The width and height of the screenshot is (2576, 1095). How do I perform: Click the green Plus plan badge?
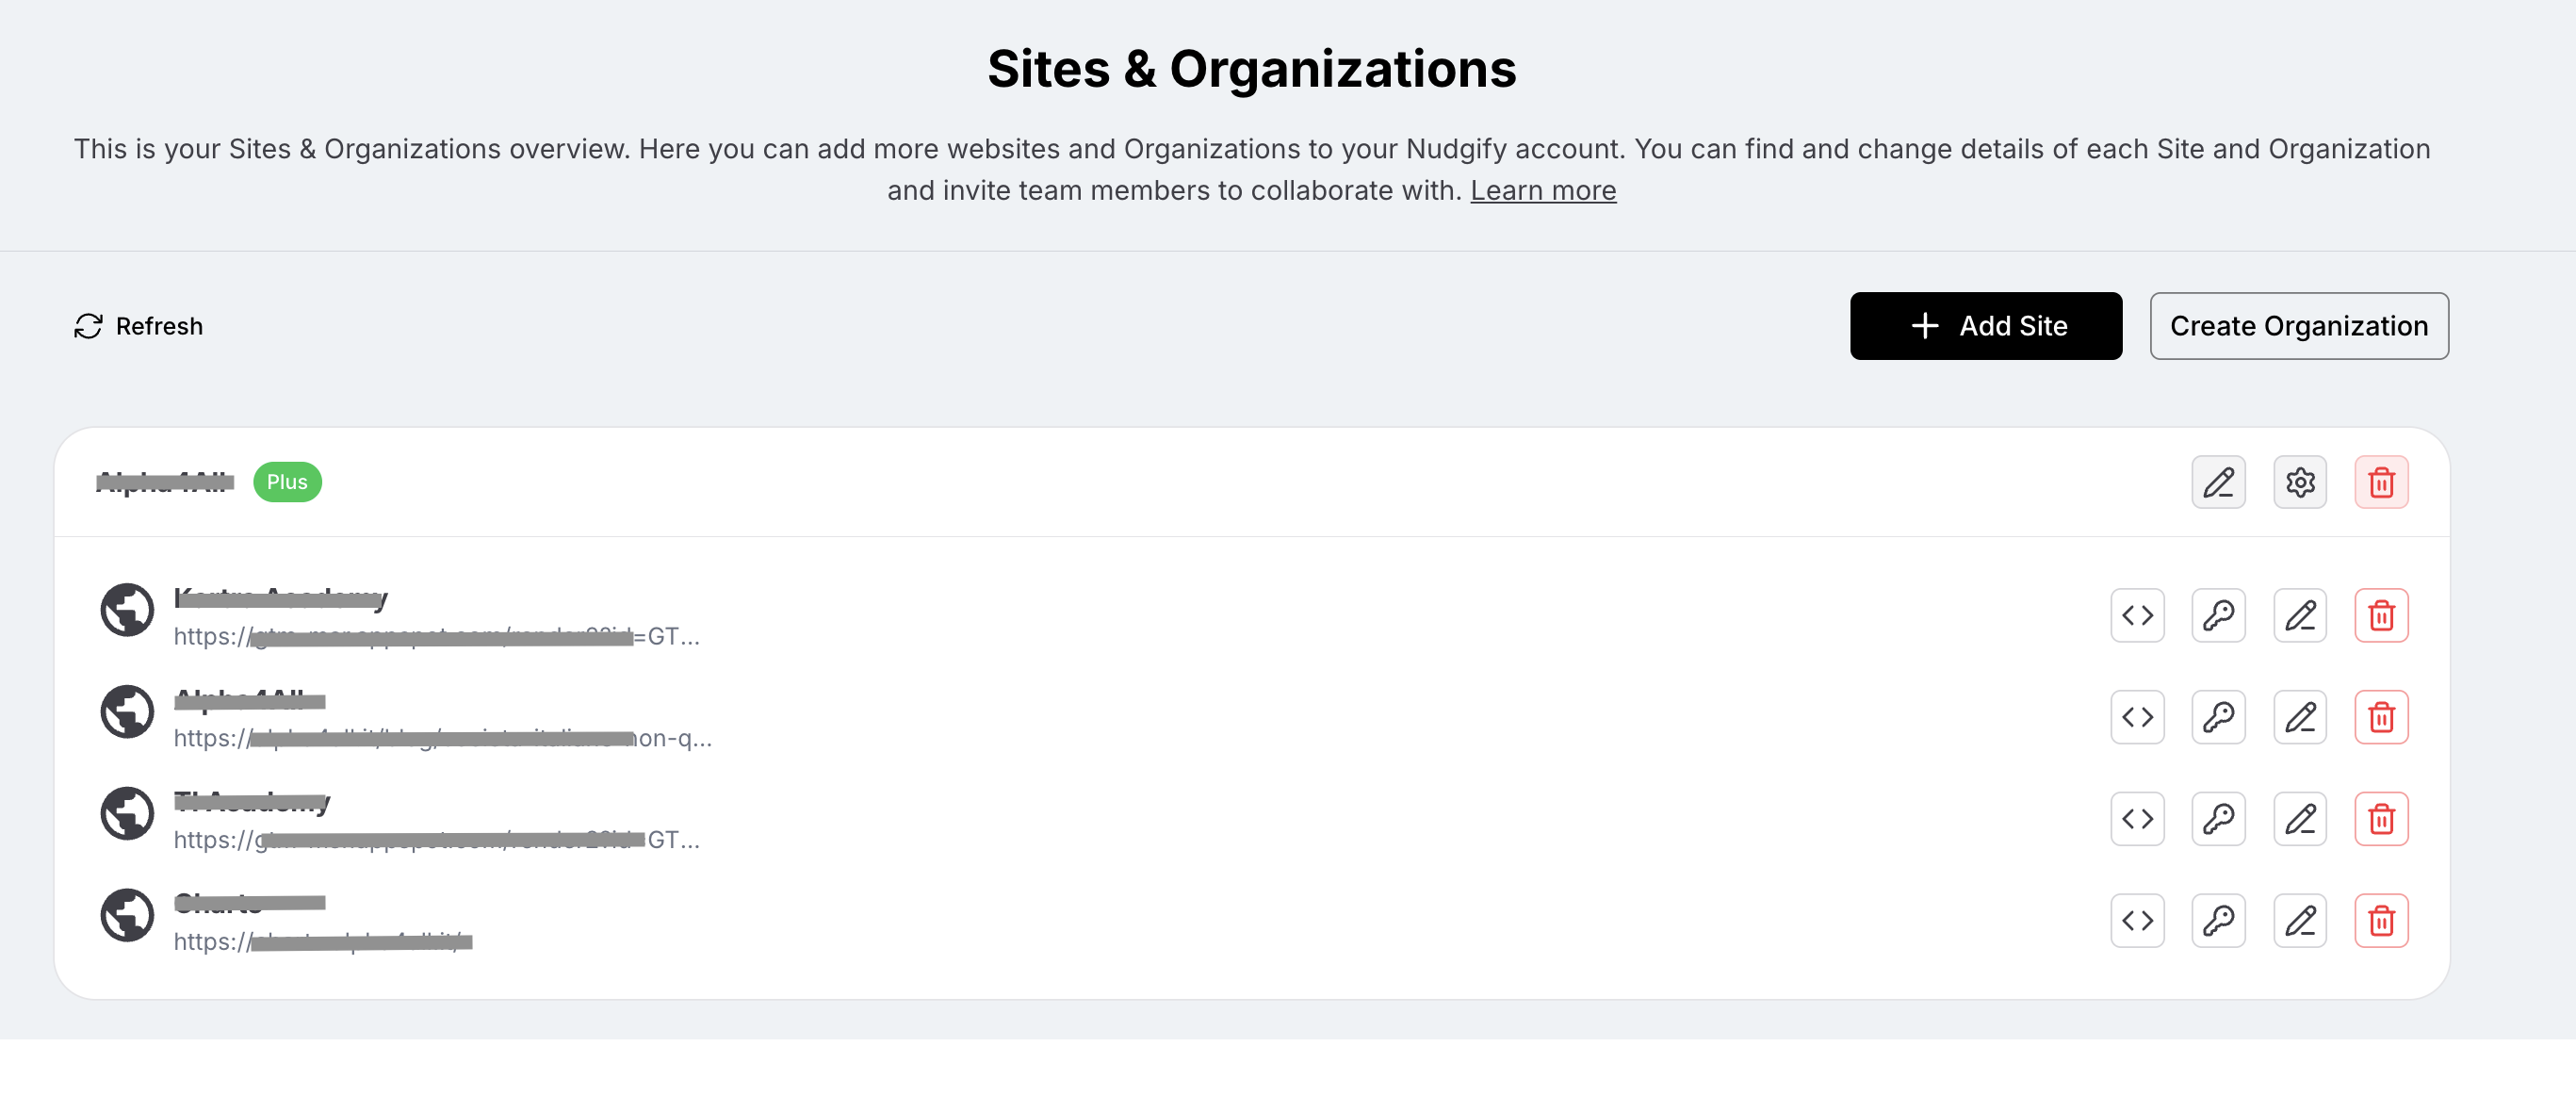coord(287,482)
